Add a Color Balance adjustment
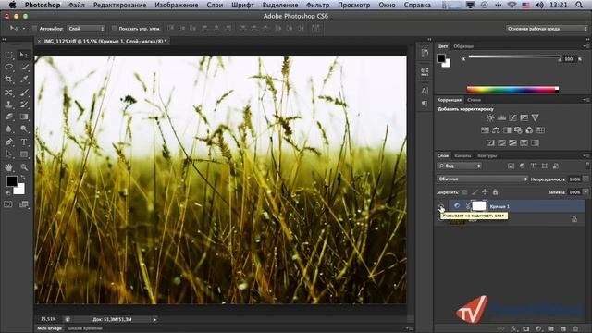 point(496,130)
